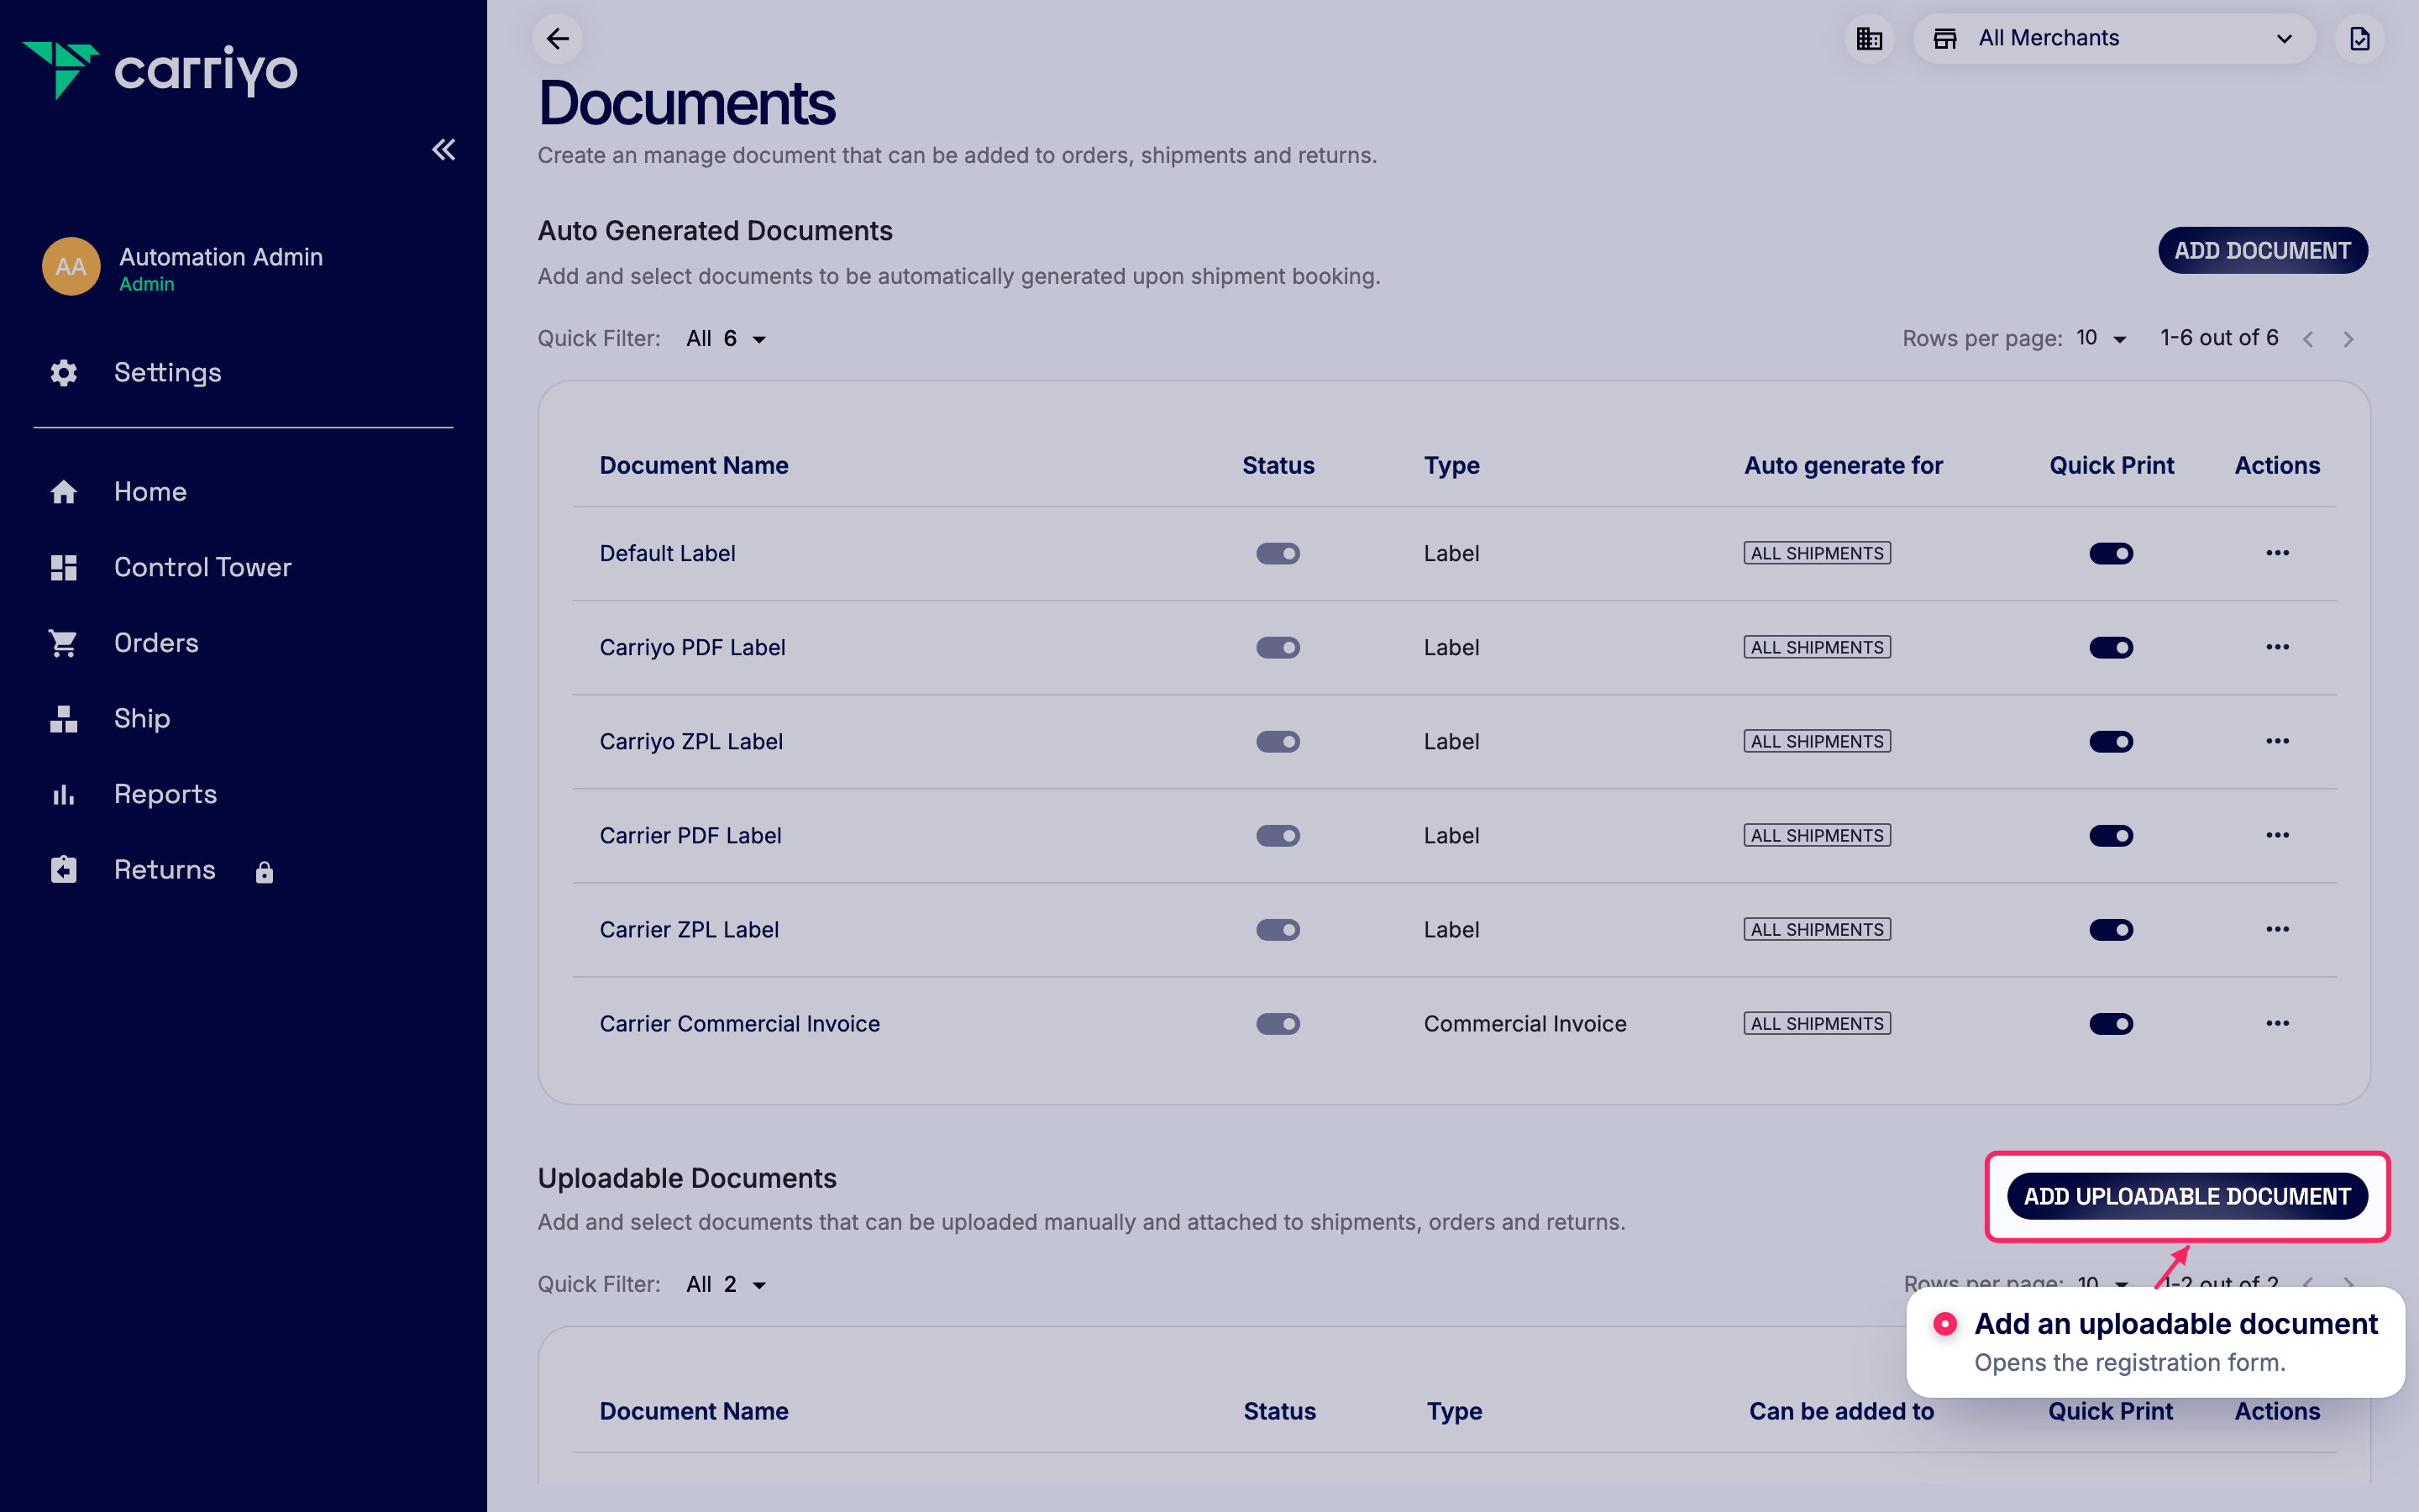Open the All Merchants dropdown
2419x1512 pixels.
click(x=2113, y=38)
